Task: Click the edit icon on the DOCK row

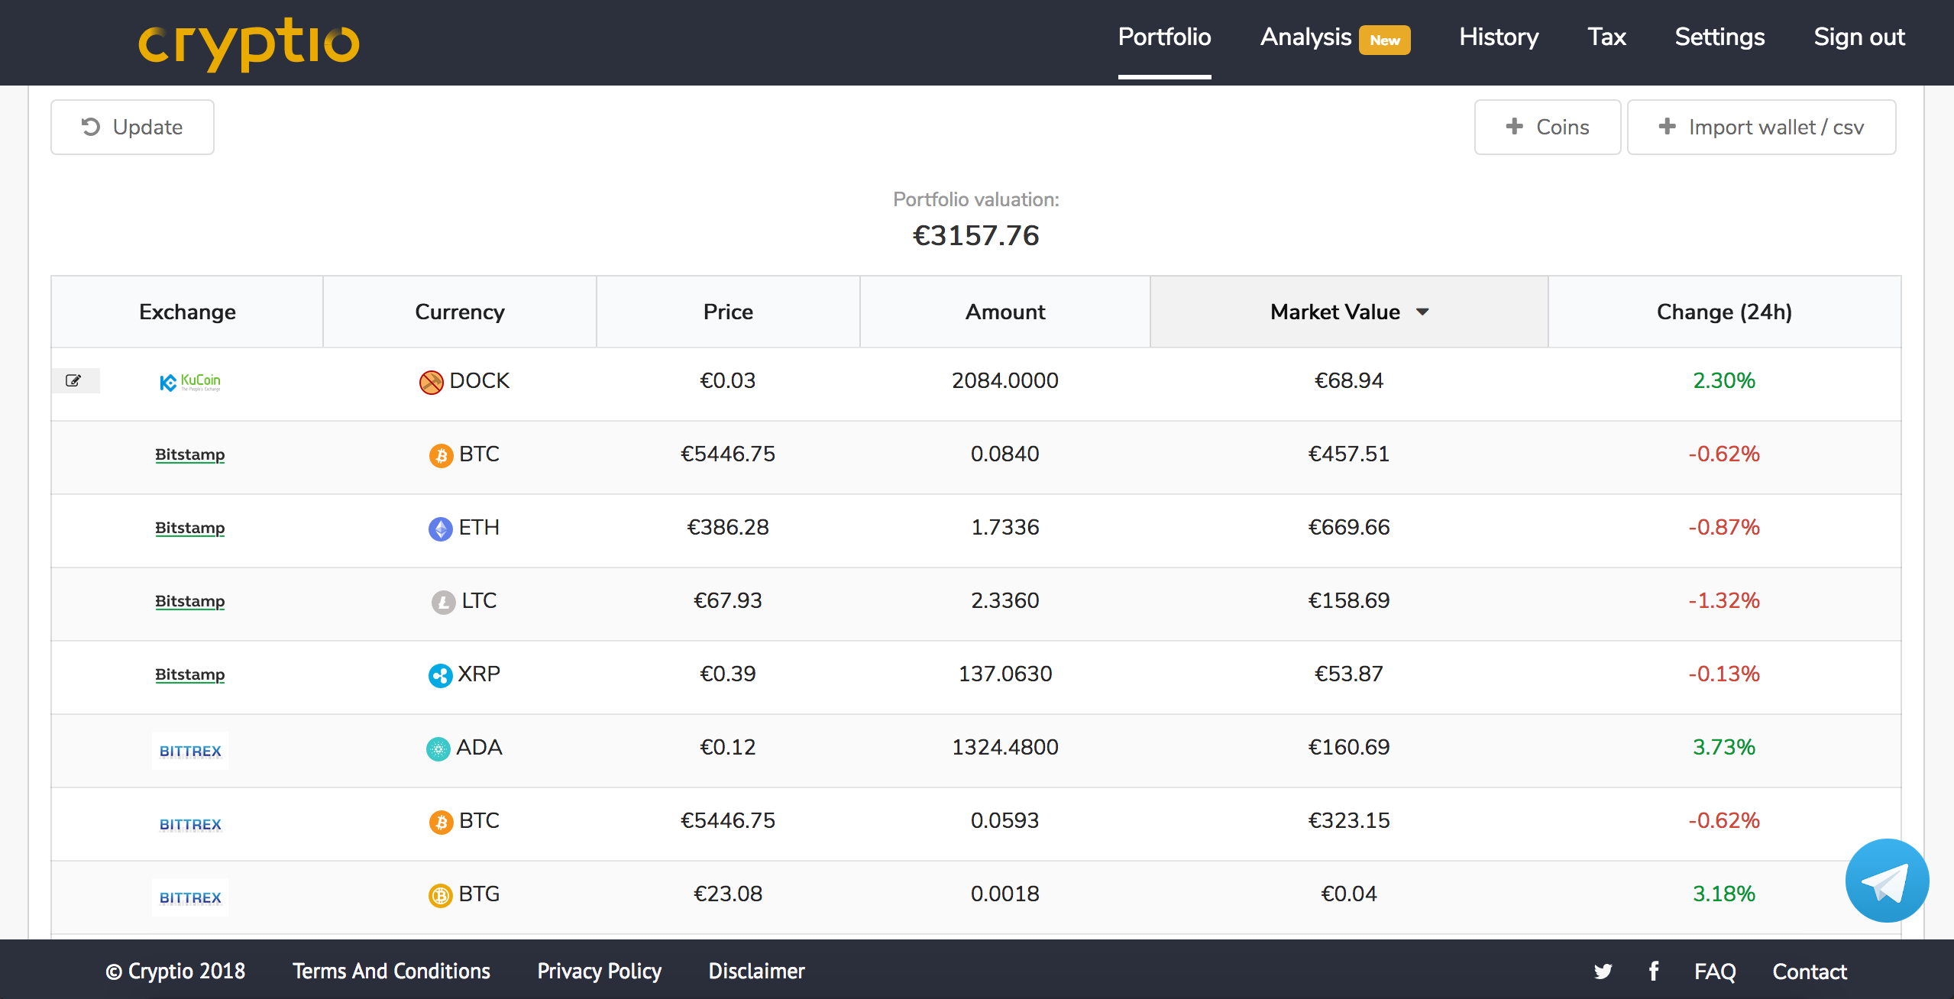Action: [74, 380]
